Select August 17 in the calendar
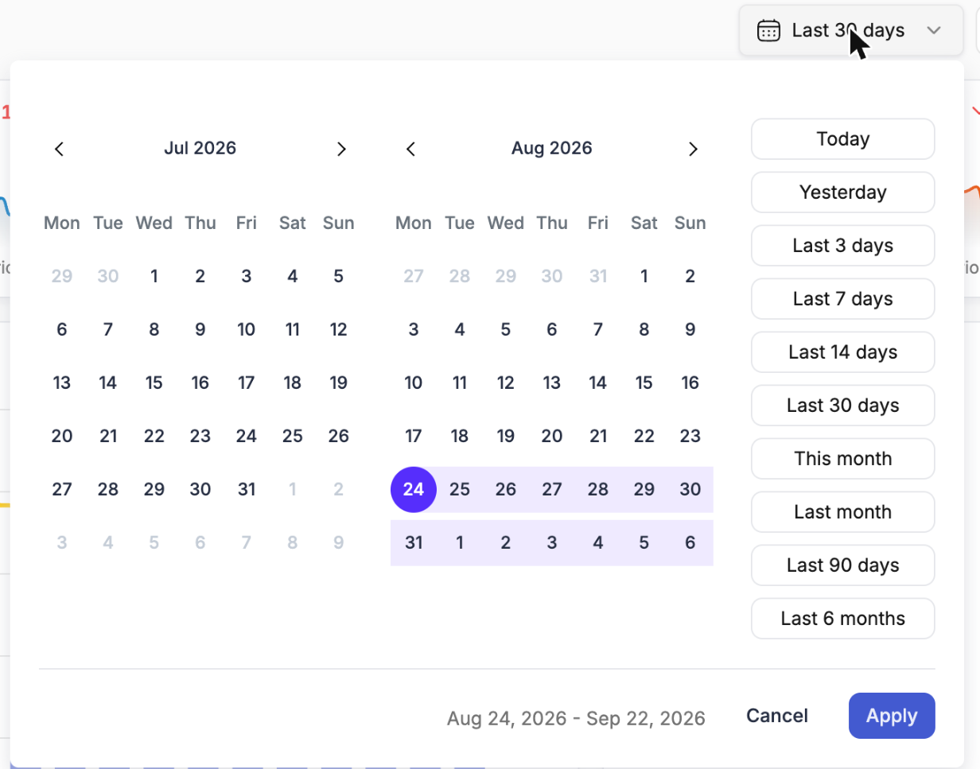 [414, 436]
